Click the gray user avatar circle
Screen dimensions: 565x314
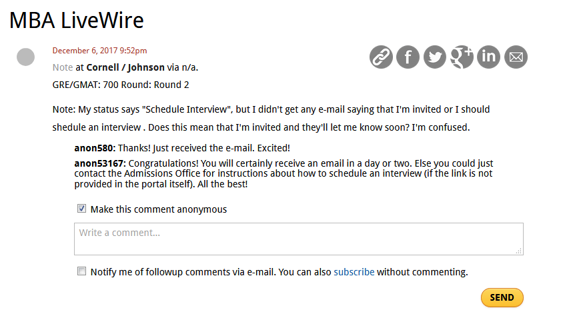click(25, 57)
